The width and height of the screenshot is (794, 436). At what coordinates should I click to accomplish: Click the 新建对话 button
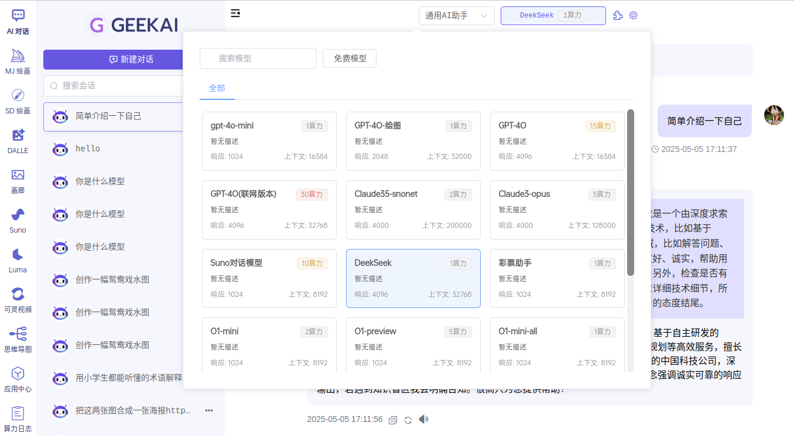pyautogui.click(x=131, y=60)
